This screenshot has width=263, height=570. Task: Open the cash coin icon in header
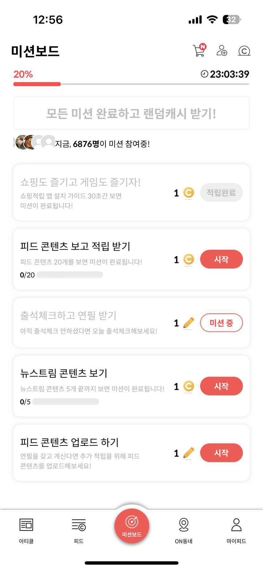pyautogui.click(x=244, y=51)
